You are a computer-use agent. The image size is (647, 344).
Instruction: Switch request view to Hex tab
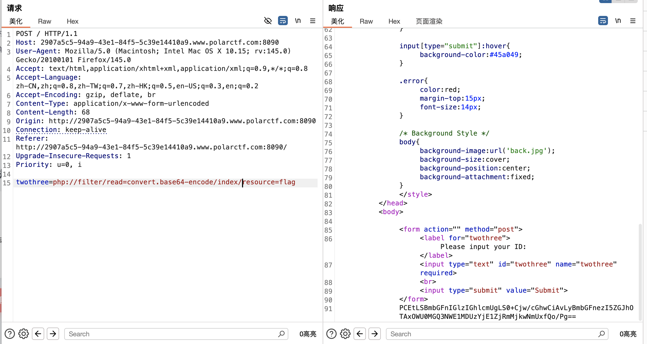(x=72, y=21)
